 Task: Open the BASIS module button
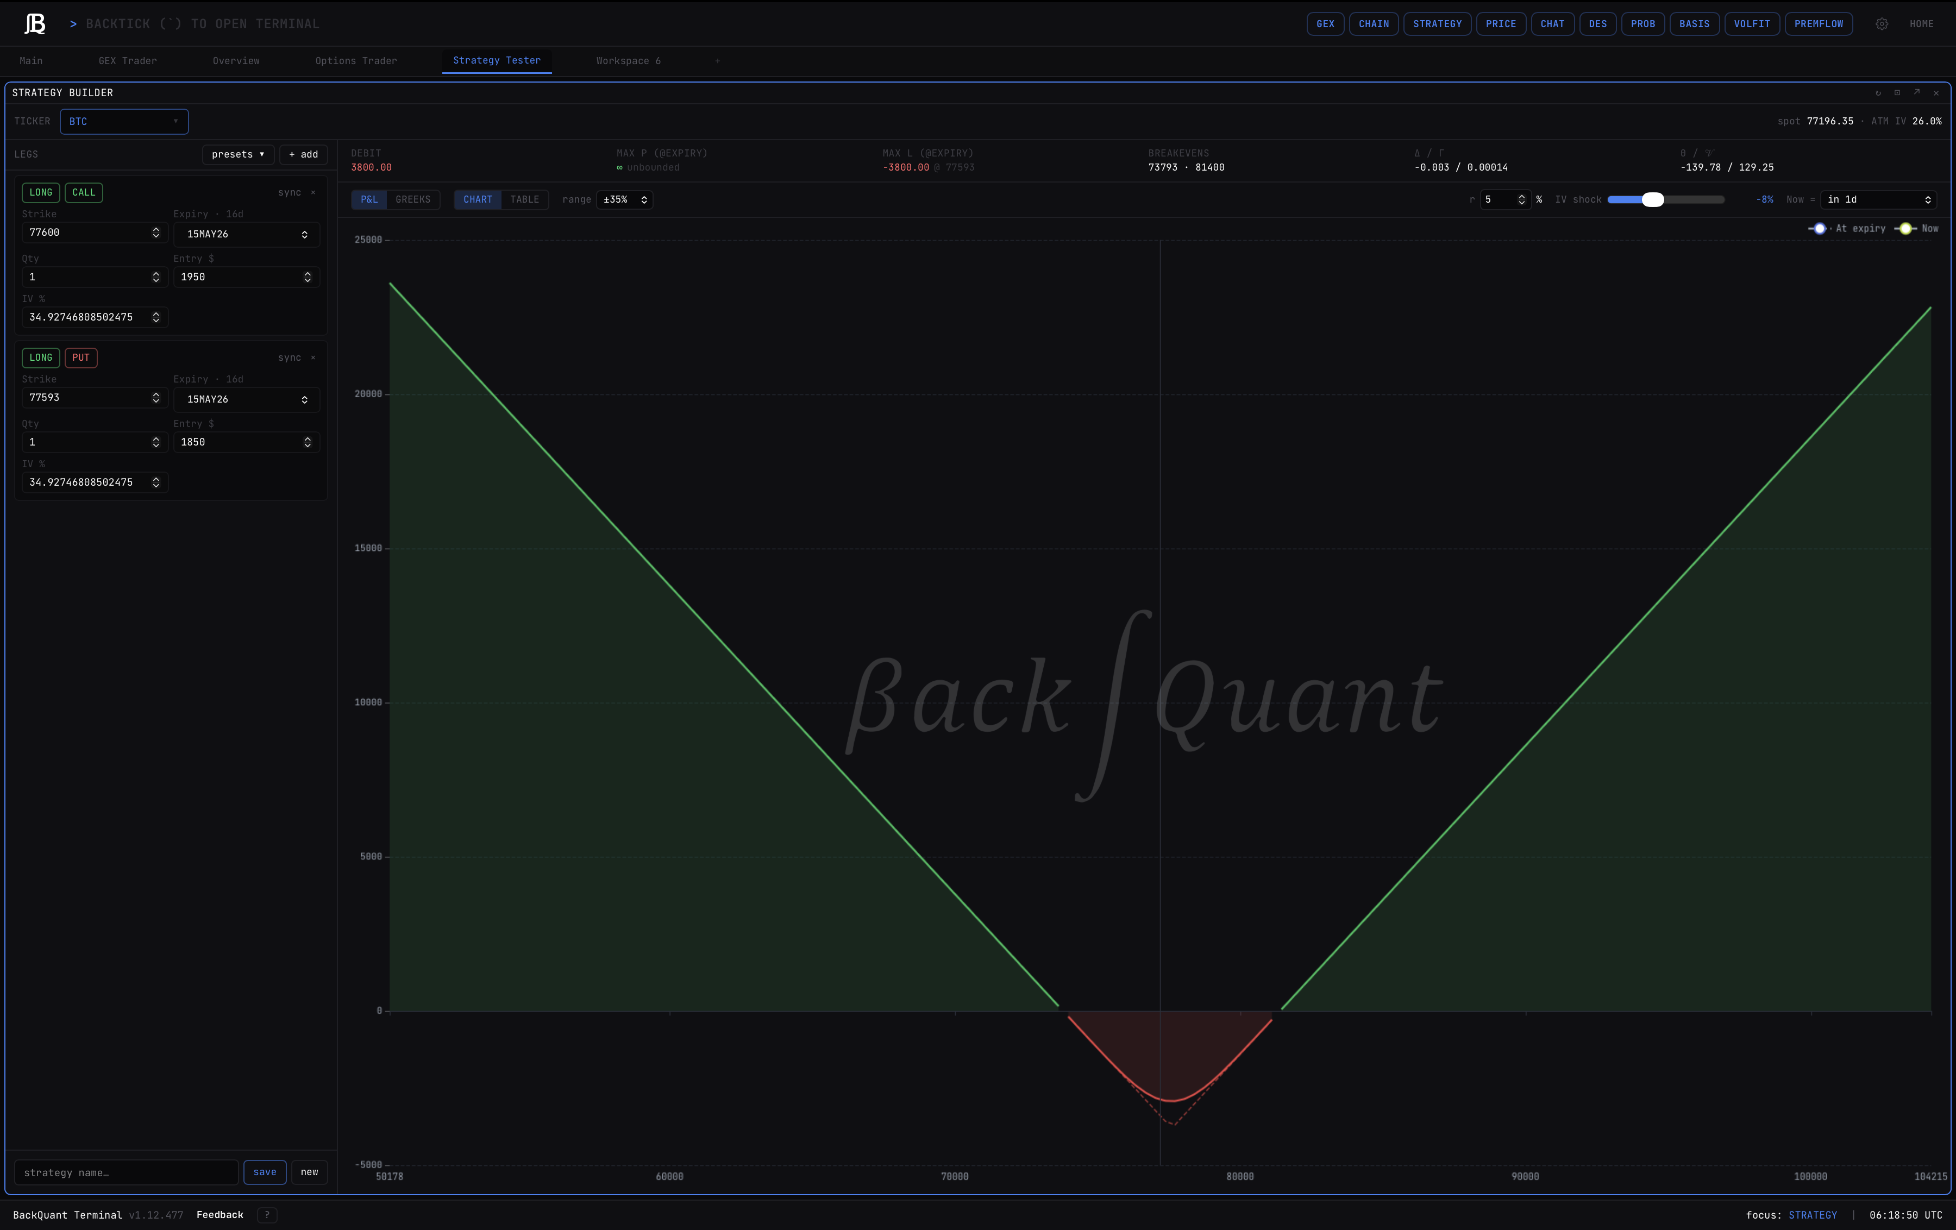click(x=1695, y=24)
